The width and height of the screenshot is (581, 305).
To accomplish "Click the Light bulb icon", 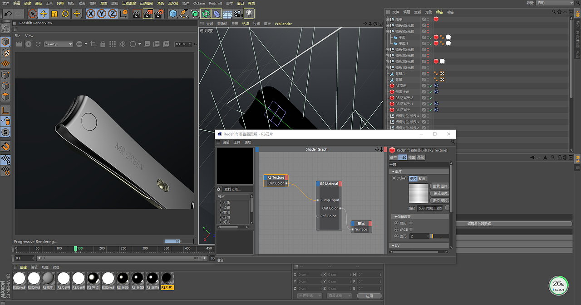I will click(250, 14).
